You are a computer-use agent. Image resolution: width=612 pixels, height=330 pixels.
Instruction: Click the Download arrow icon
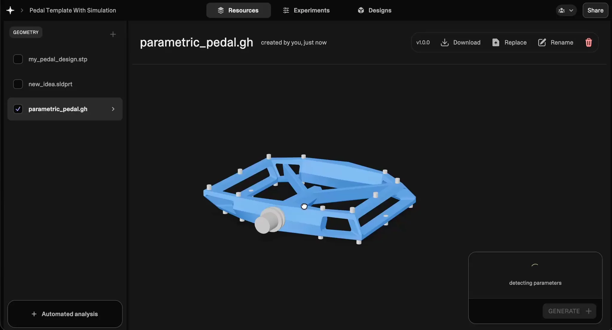click(445, 42)
